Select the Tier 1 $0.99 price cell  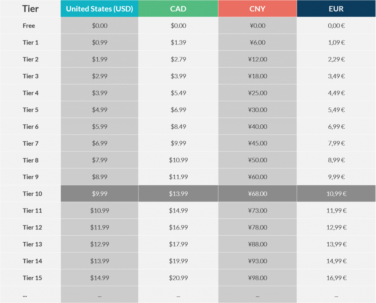[x=100, y=42]
